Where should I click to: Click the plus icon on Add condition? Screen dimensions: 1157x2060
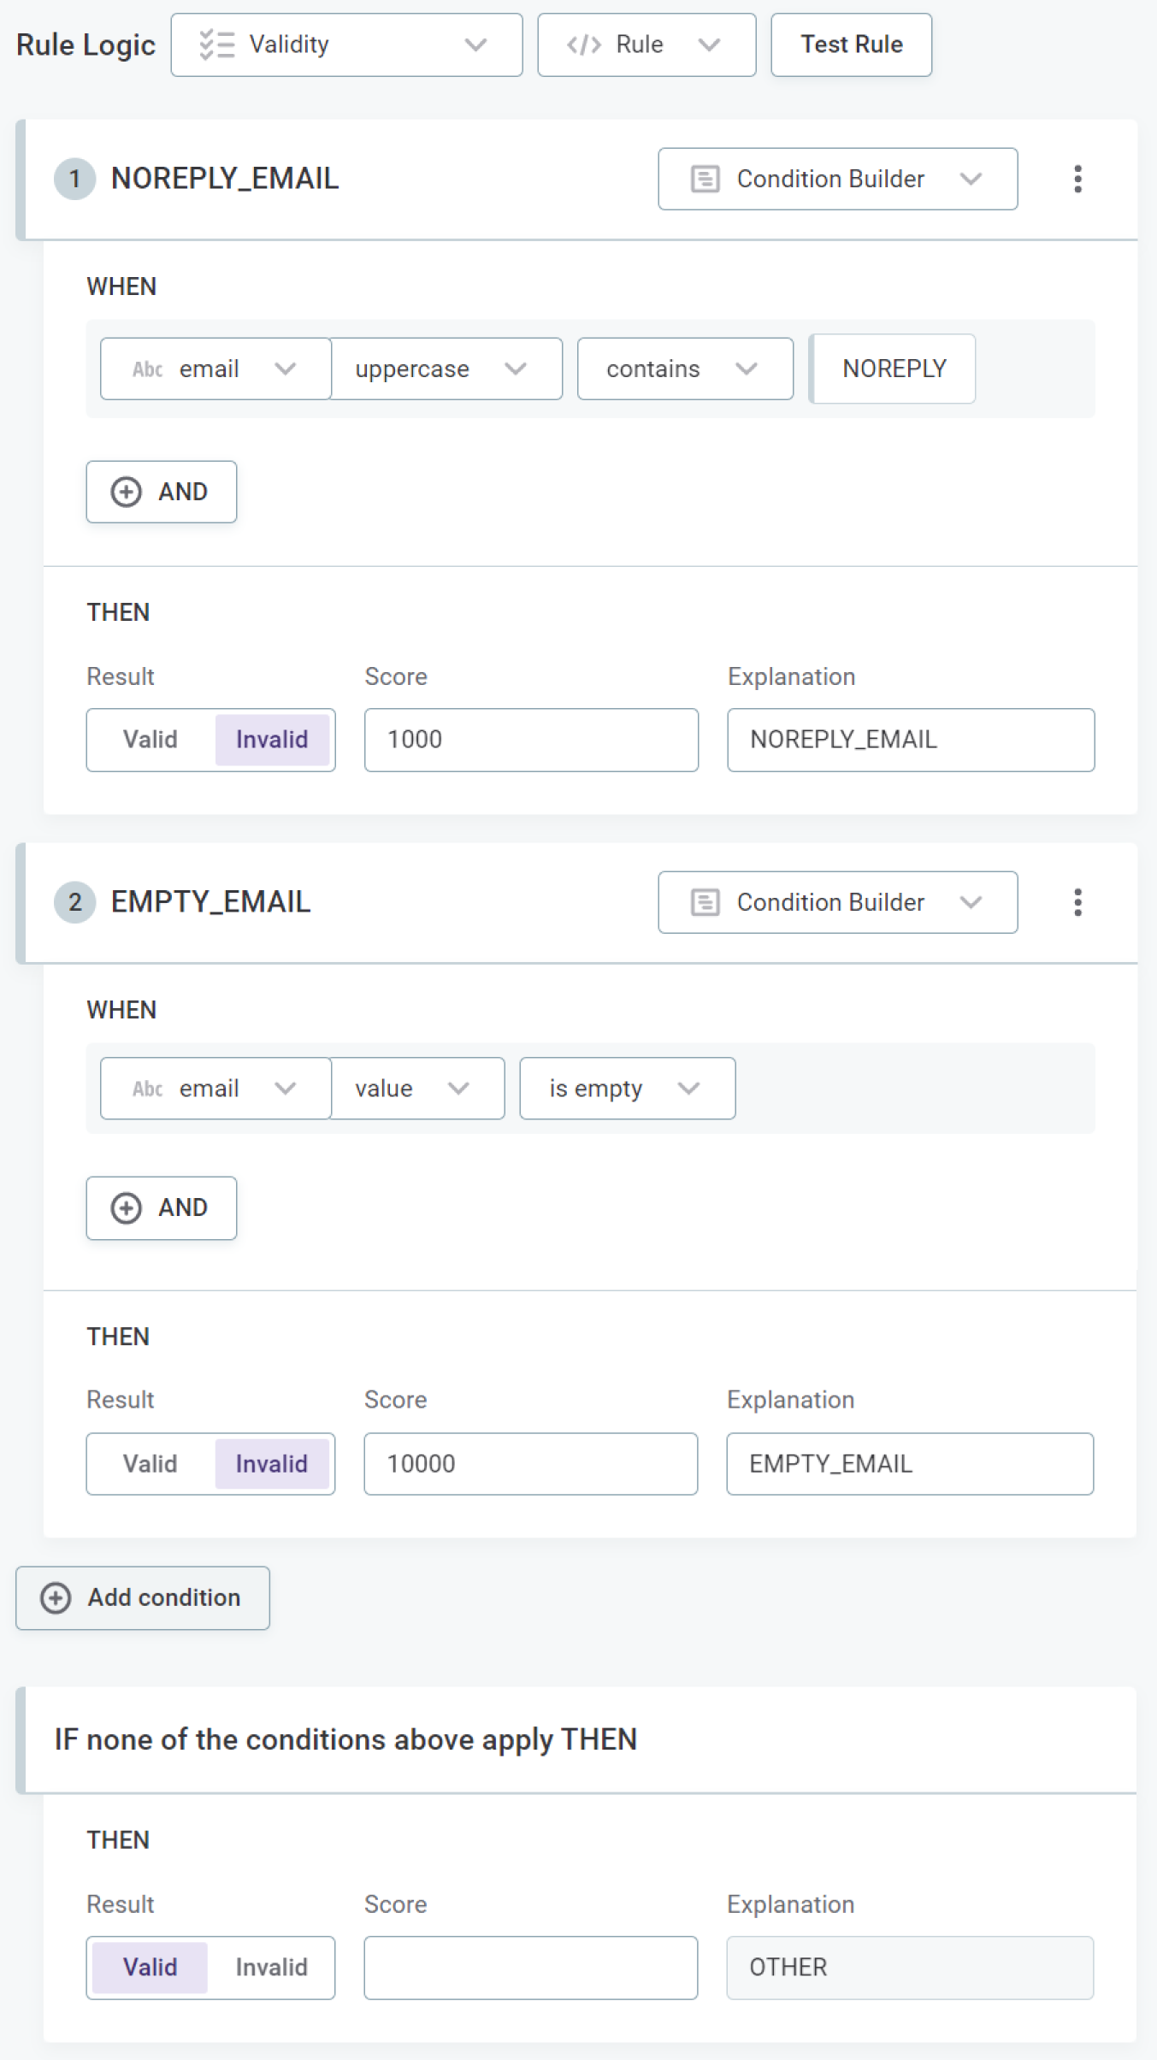point(56,1597)
